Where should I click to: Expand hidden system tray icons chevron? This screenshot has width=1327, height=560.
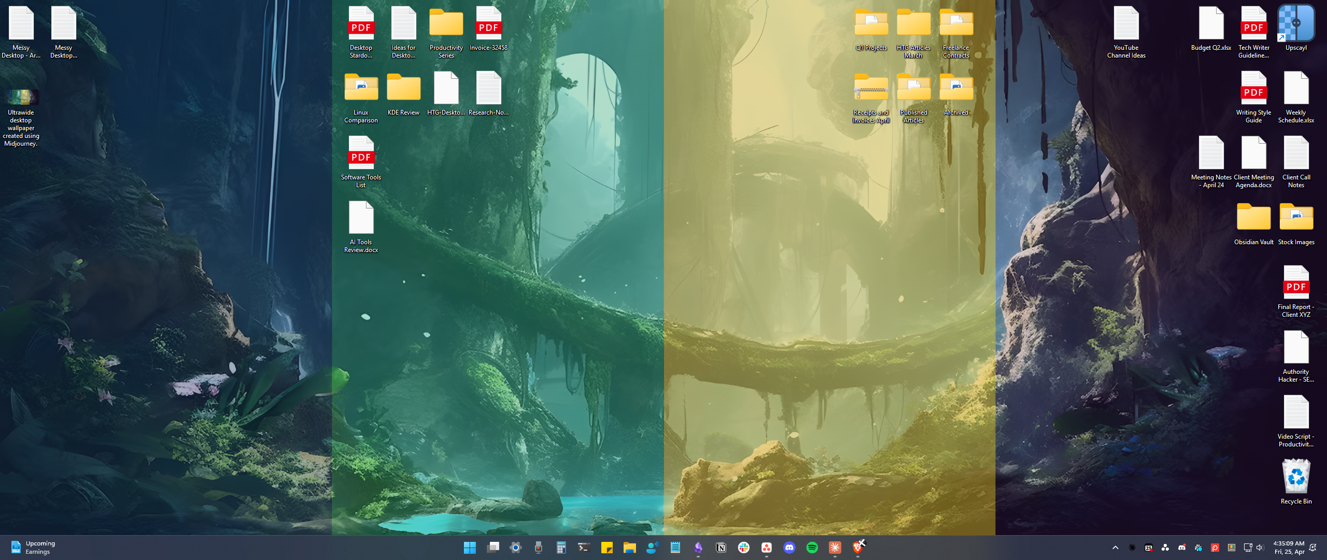pyautogui.click(x=1116, y=548)
